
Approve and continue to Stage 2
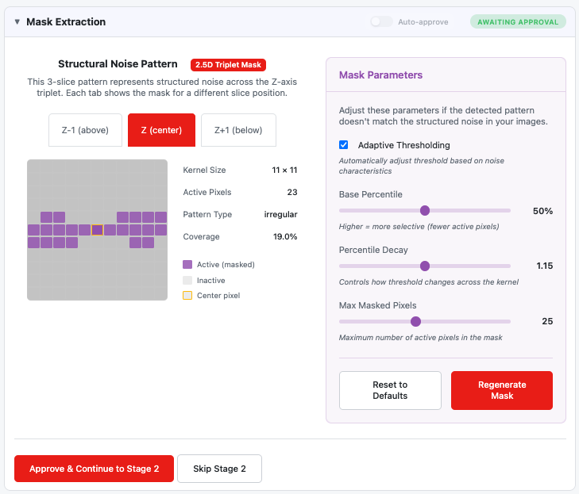coord(95,469)
